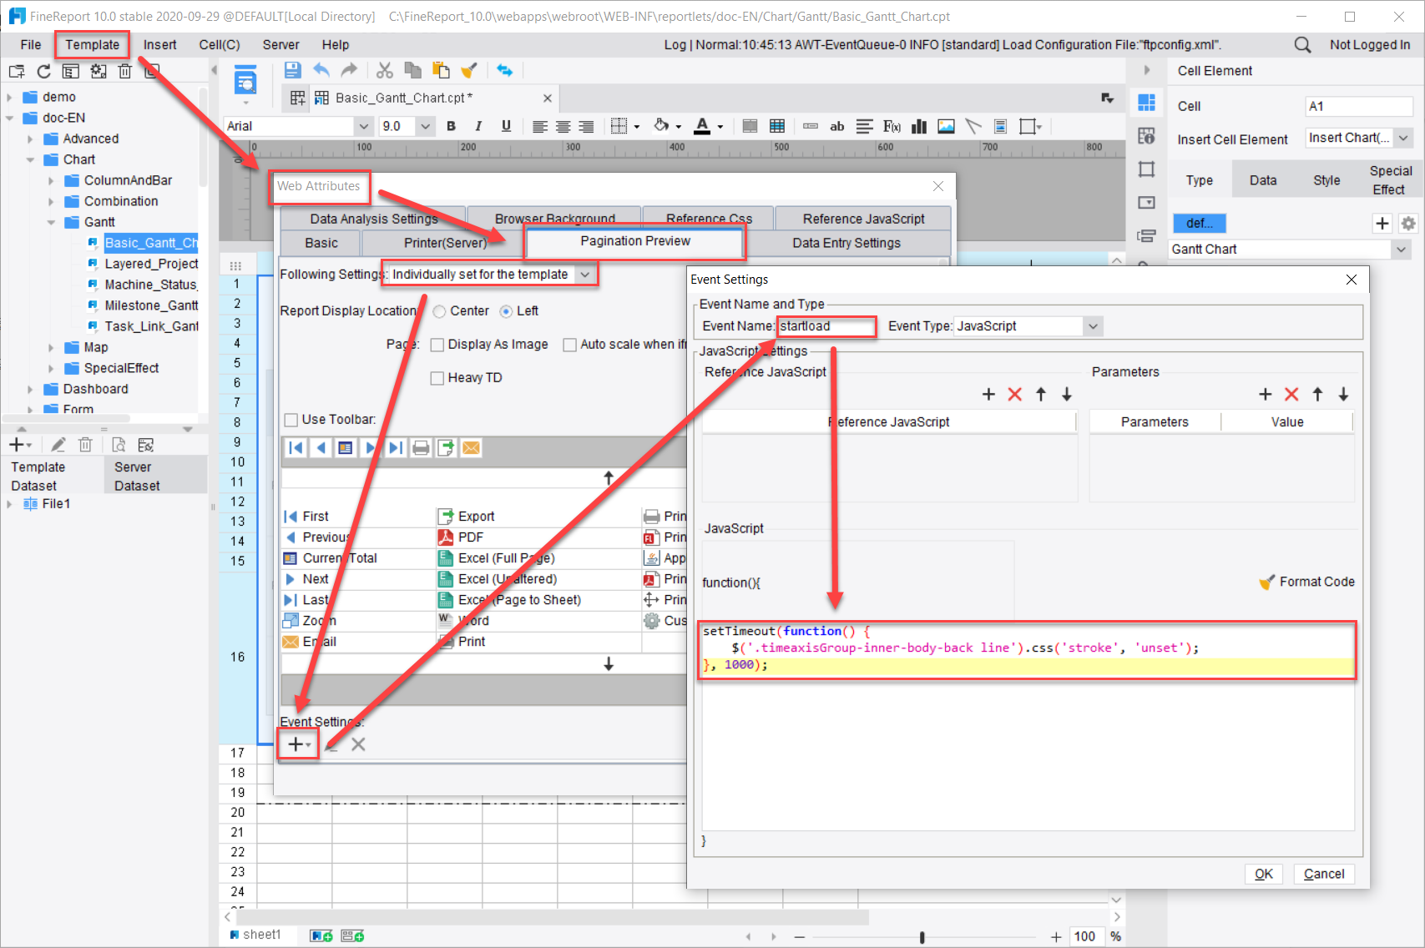The image size is (1425, 948).
Task: Open the Template menu
Action: (93, 45)
